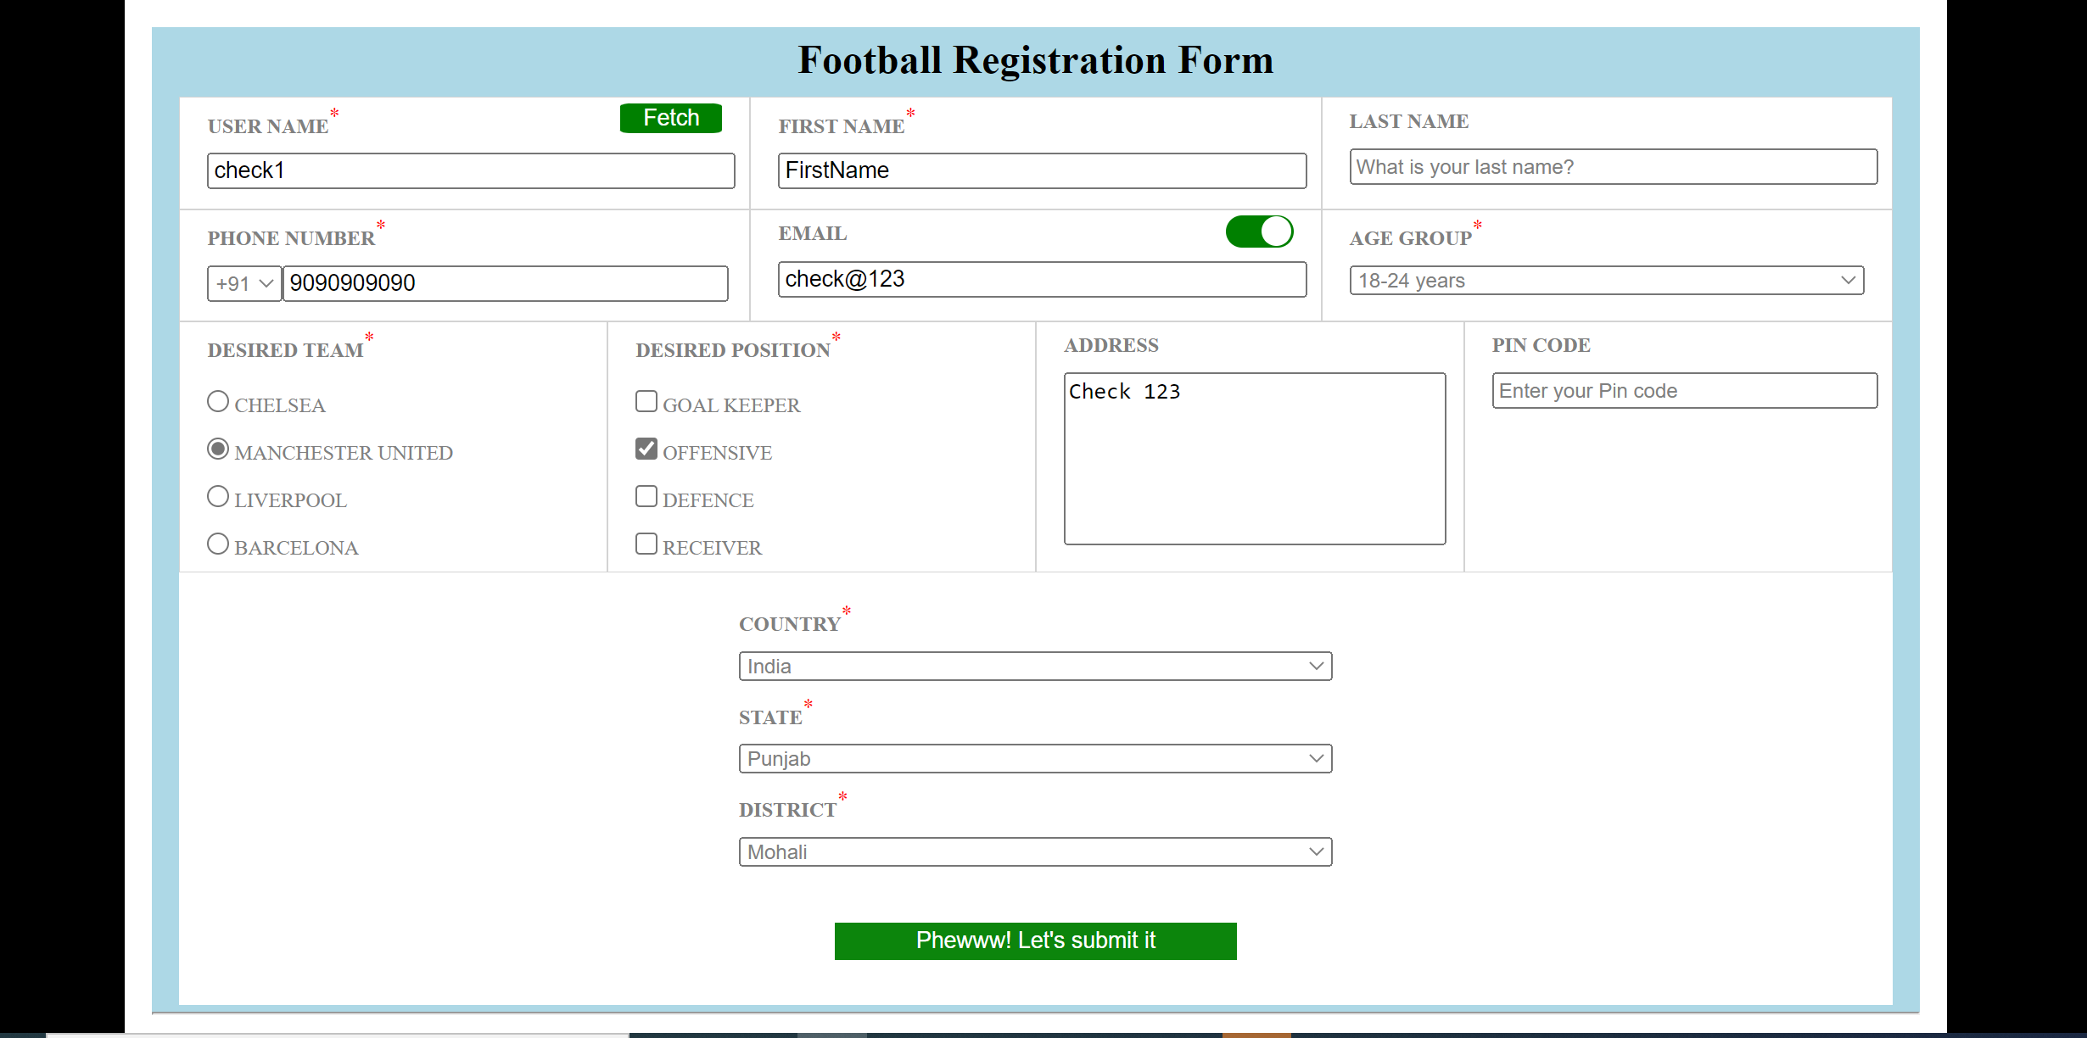Viewport: 2087px width, 1038px height.
Task: Click the email field containing check@123
Action: click(x=1041, y=279)
